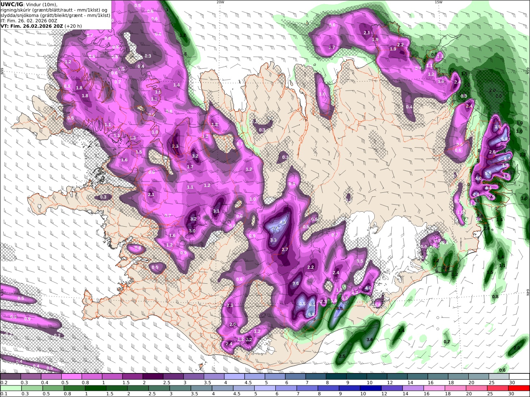Select upper legend swatch starting at 0.5
This screenshot has height=397, width=530.
pyautogui.click(x=71, y=377)
